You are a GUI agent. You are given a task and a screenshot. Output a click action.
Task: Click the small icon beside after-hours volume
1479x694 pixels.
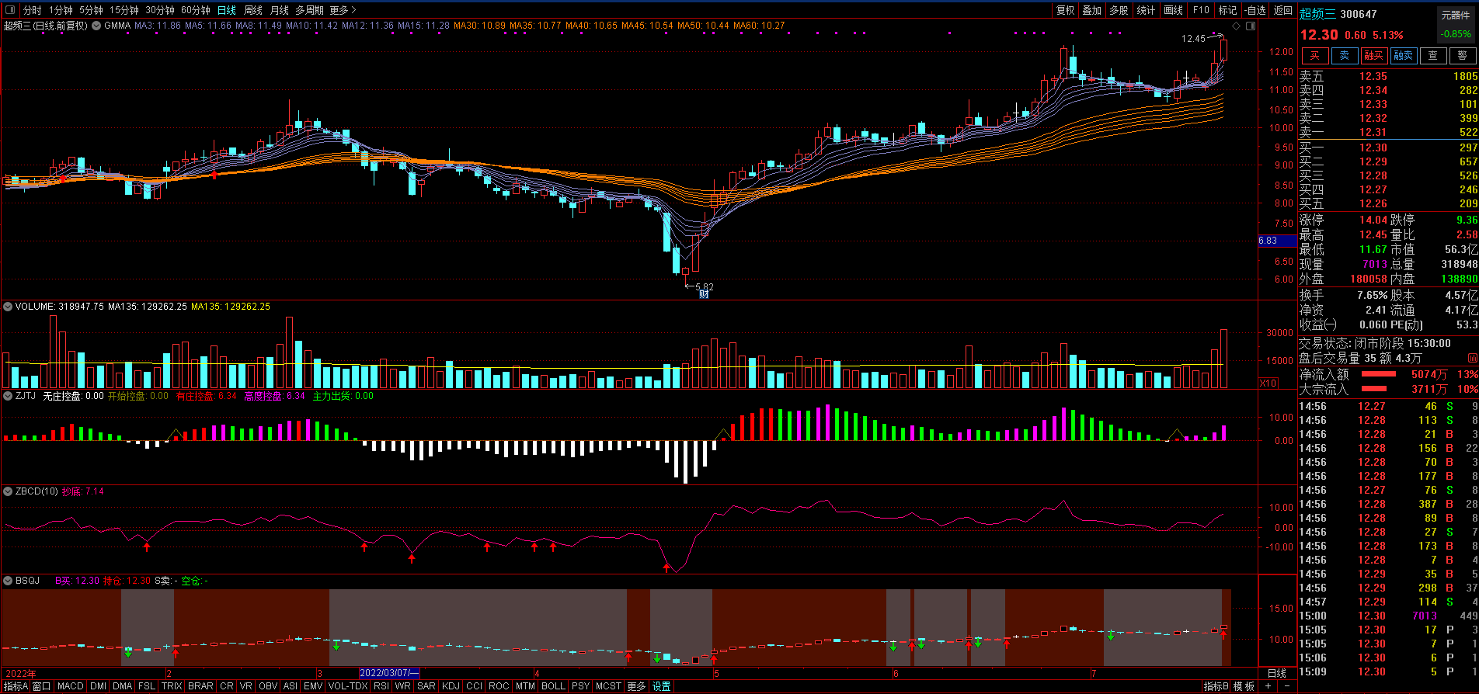click(1471, 359)
